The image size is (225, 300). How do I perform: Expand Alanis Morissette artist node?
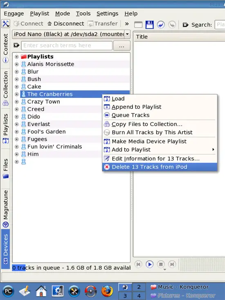(x=17, y=64)
